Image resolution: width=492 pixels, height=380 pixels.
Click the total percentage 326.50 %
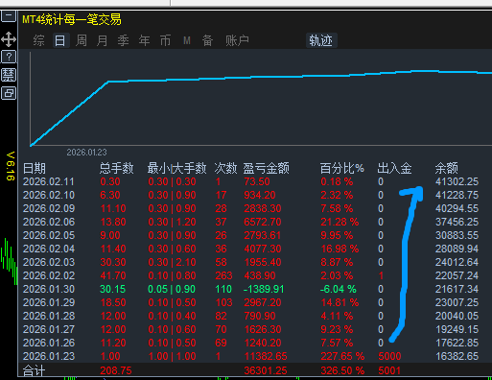[x=342, y=371]
